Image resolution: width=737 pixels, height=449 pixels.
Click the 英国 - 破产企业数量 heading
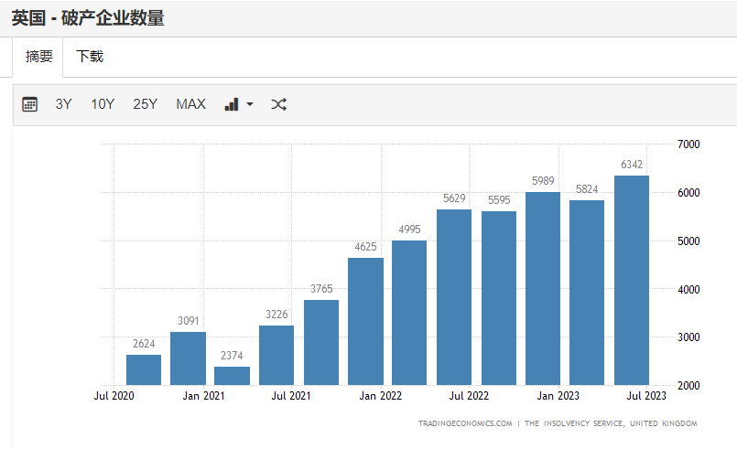tap(88, 17)
